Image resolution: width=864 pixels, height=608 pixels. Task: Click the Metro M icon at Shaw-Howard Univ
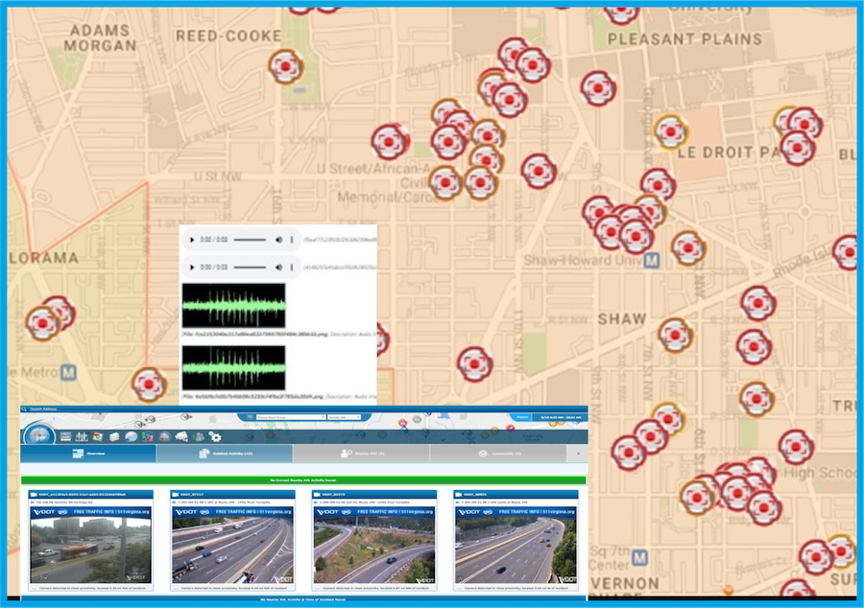point(652,260)
